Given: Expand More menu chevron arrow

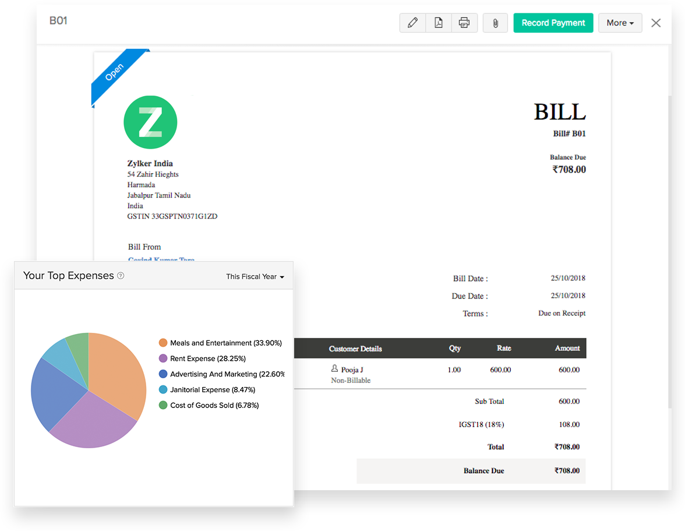Looking at the screenshot, I should click(632, 23).
